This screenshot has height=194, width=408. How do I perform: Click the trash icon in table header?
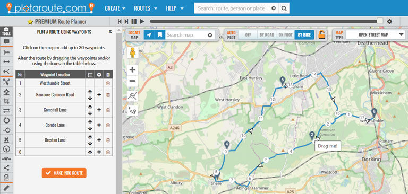click(108, 75)
